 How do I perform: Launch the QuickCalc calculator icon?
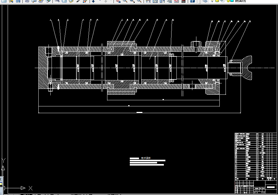coord(183,1)
